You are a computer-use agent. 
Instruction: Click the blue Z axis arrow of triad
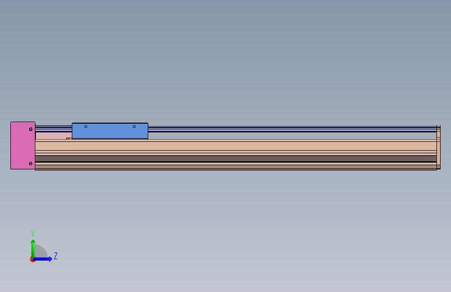tap(43, 259)
